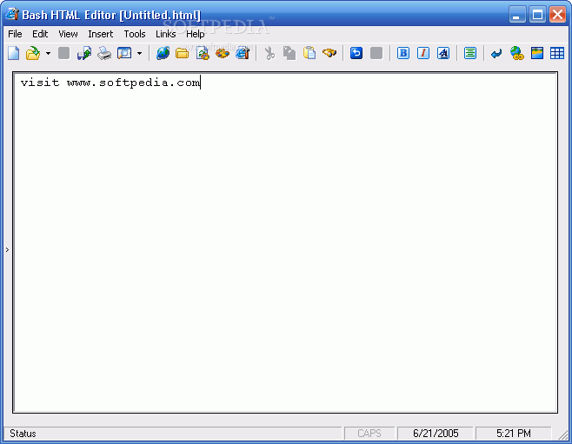Copy selection with the copy icon
The width and height of the screenshot is (572, 444).
[x=289, y=53]
